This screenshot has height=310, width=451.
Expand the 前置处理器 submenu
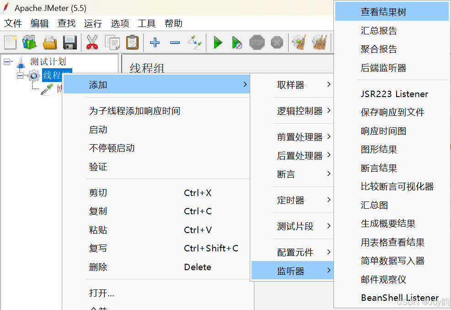point(292,137)
